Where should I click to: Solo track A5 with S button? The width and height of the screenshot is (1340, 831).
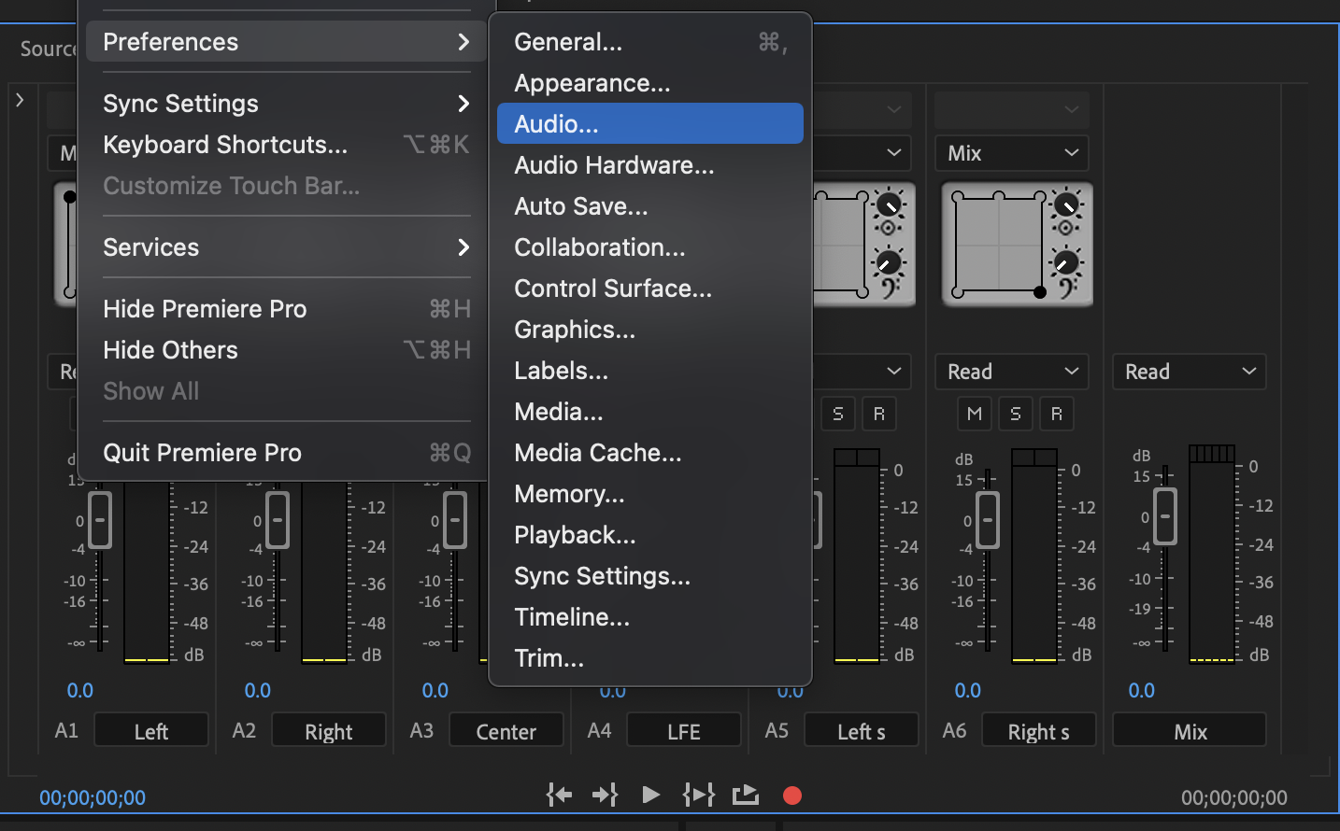coord(838,414)
